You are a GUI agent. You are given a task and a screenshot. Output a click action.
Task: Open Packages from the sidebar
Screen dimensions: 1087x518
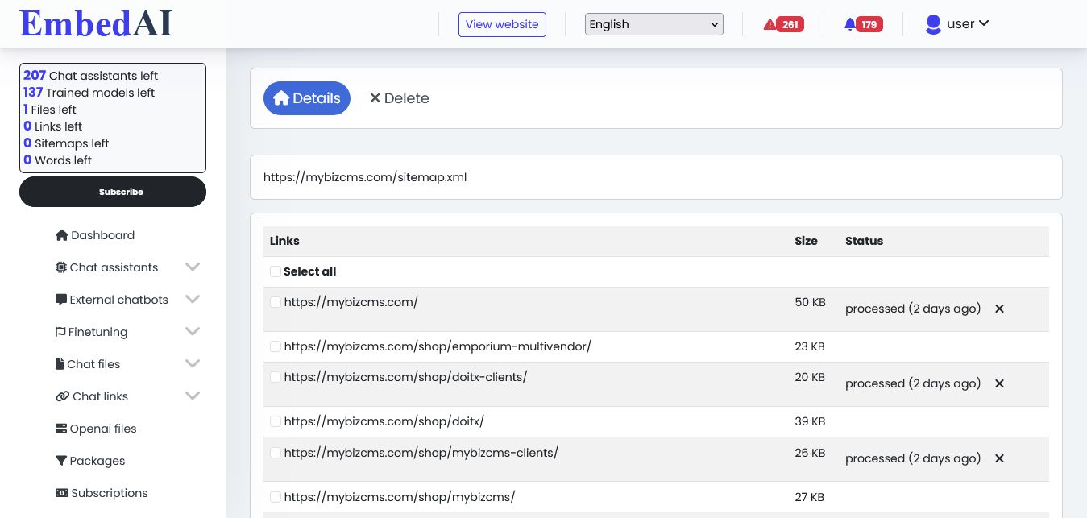[x=97, y=461]
